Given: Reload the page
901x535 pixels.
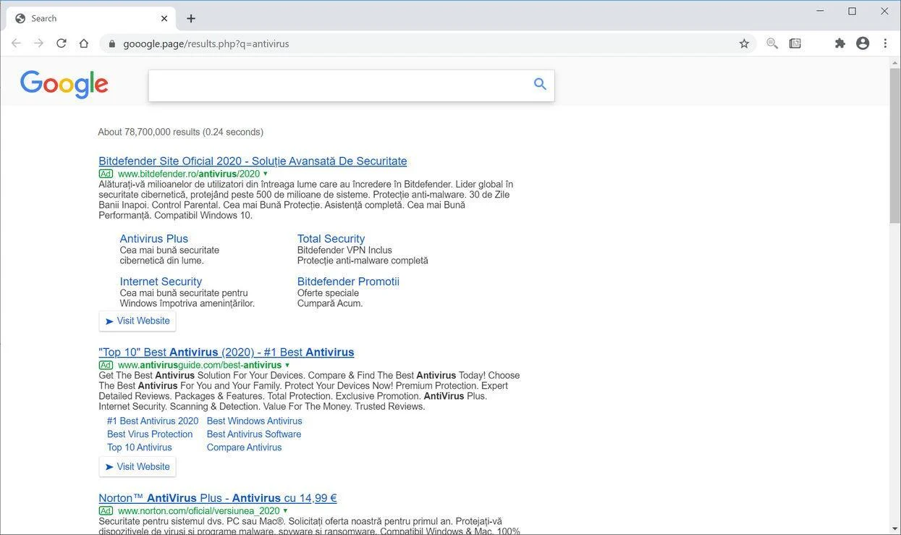Looking at the screenshot, I should pos(62,43).
